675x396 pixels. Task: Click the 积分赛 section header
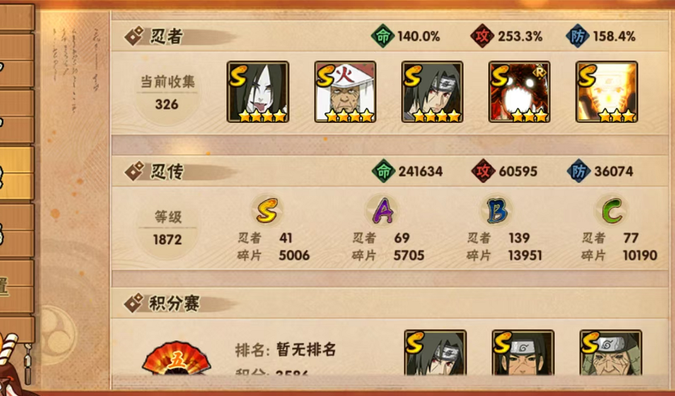(x=174, y=304)
